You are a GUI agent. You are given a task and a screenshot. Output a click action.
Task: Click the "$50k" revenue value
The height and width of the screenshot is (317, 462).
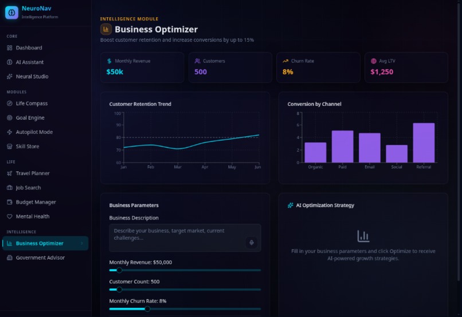(x=115, y=72)
